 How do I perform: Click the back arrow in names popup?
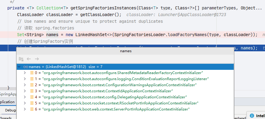click(29, 59)
